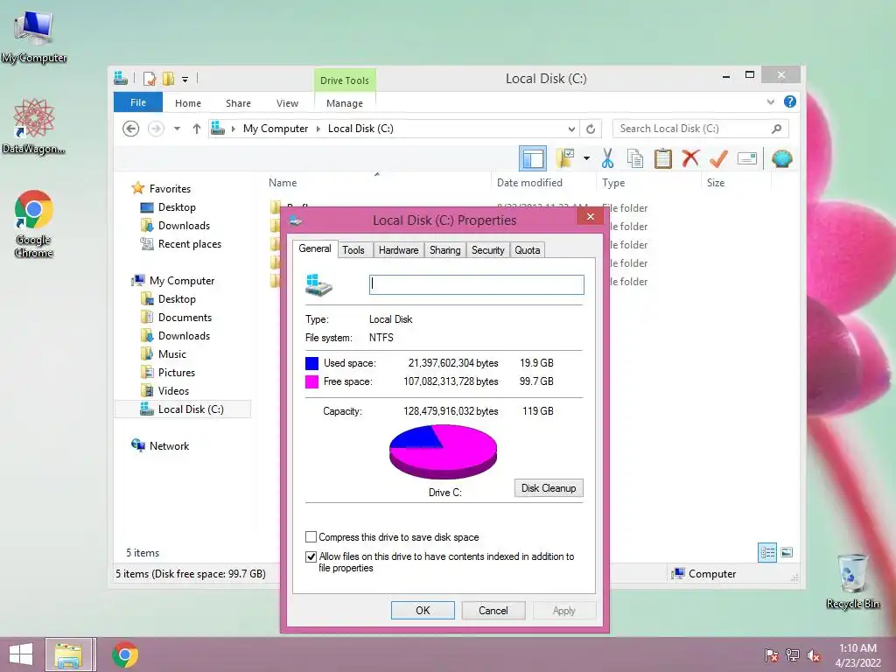
Task: Select Documents under My Computer
Action: click(x=185, y=317)
